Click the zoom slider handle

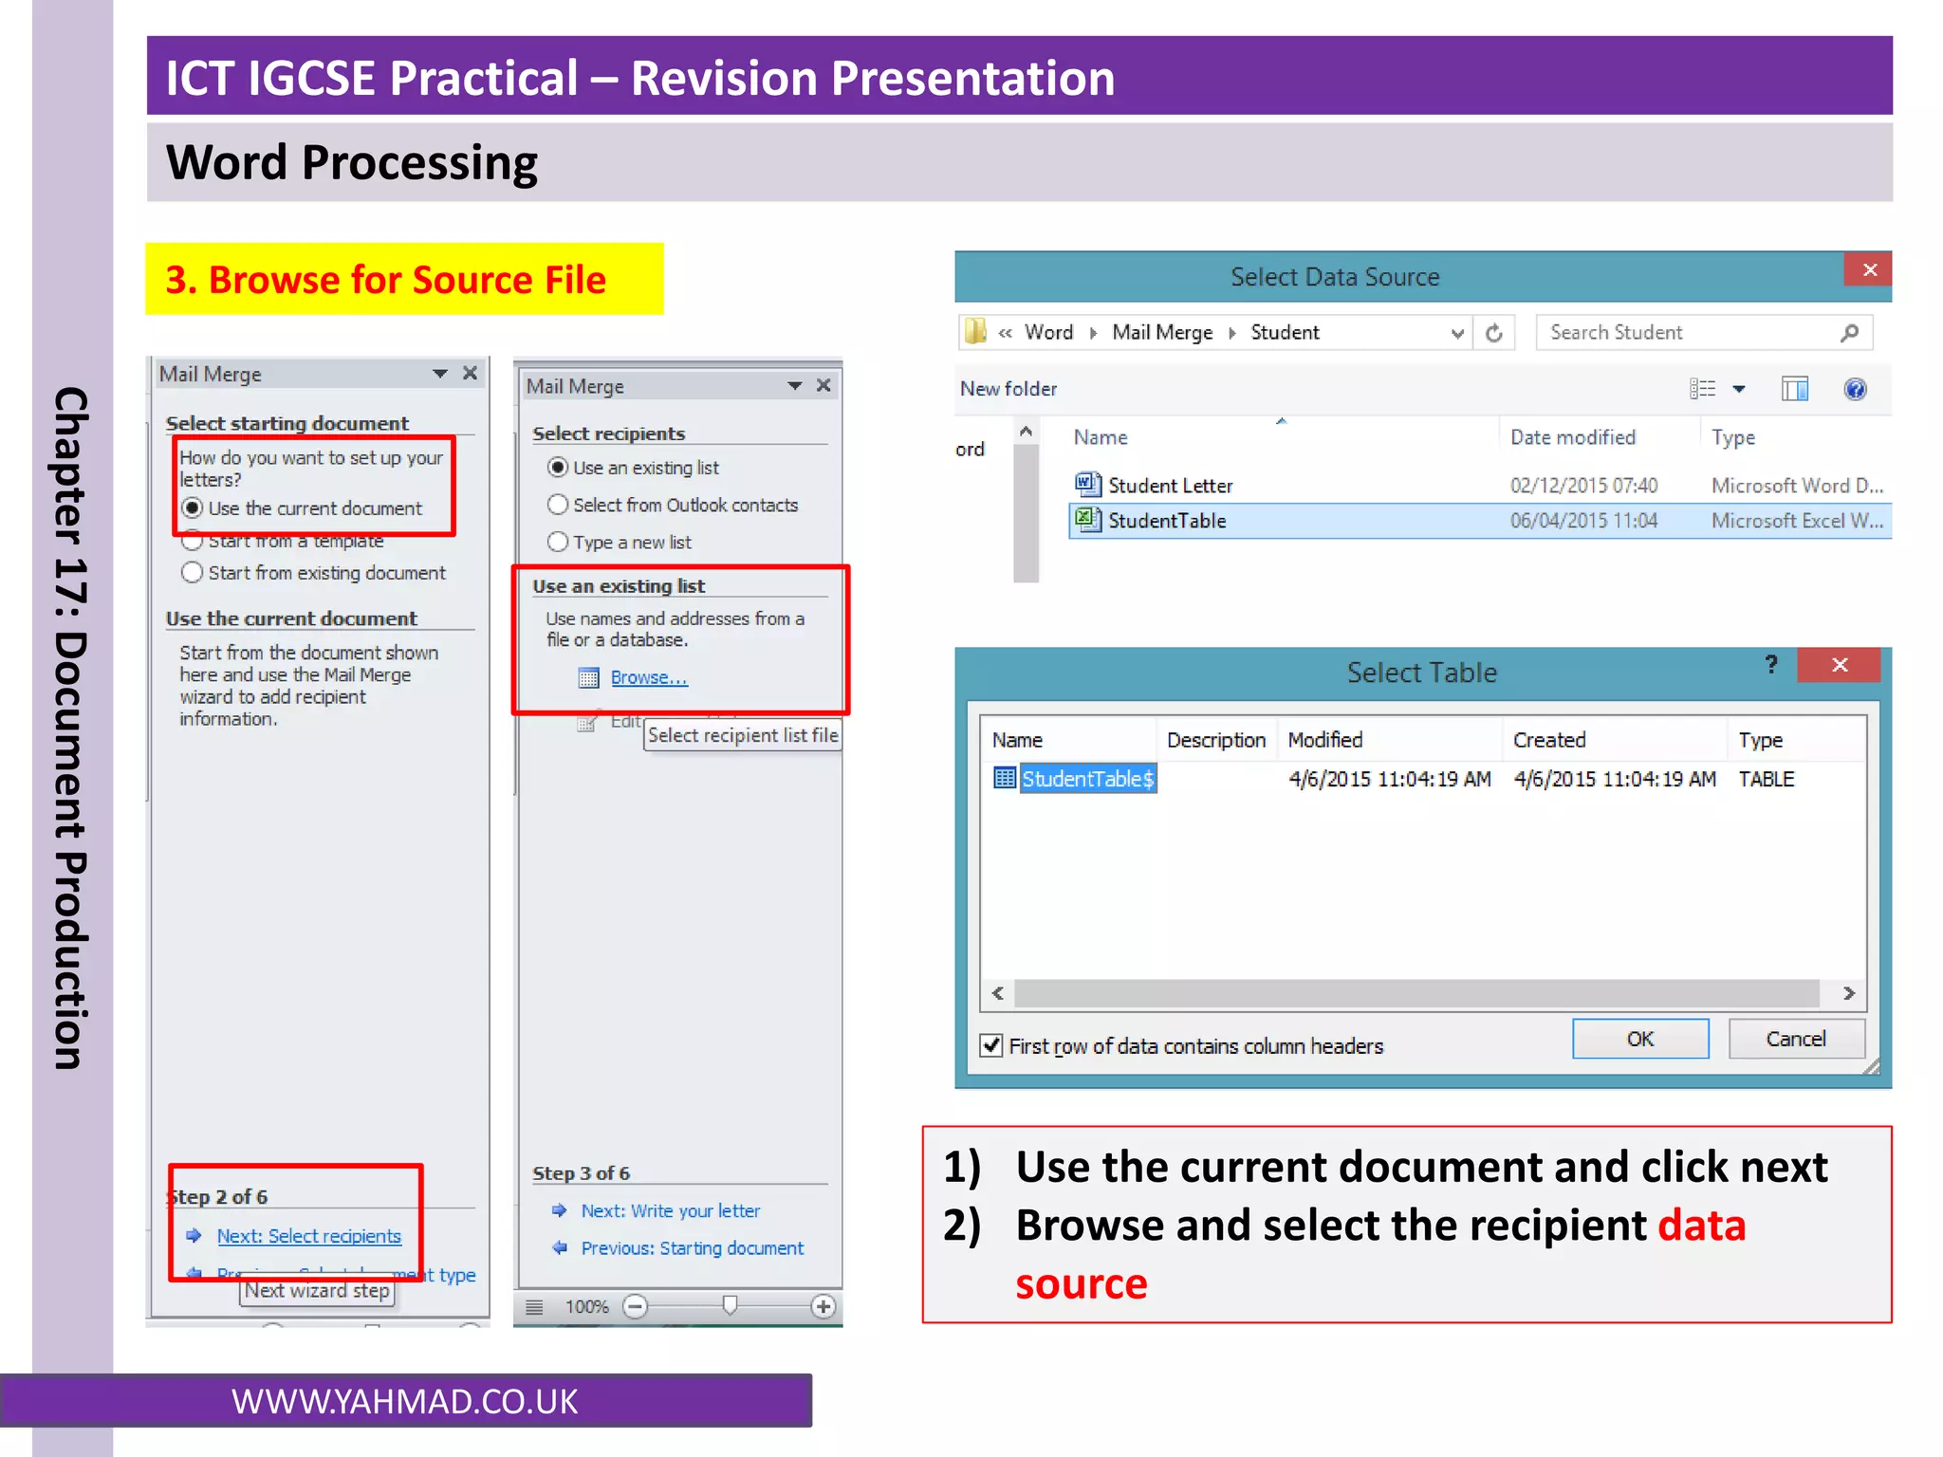(x=730, y=1305)
